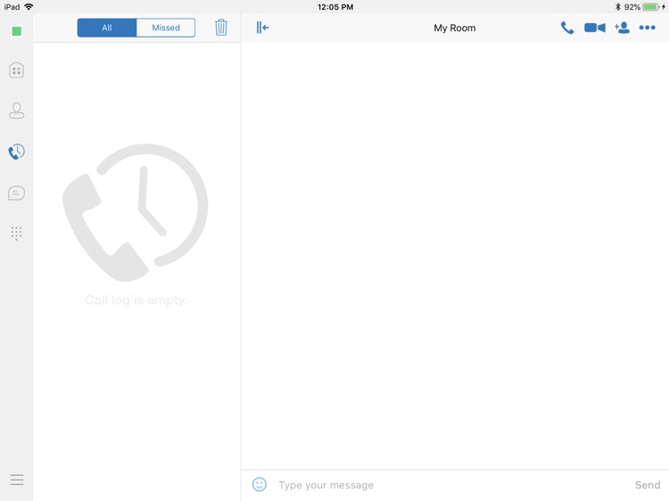This screenshot has height=501, width=669.
Task: Tap the battery indicator in status bar
Action: [x=650, y=7]
